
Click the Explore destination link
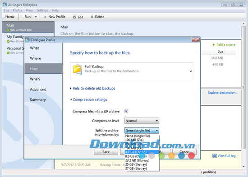pyautogui.click(x=222, y=93)
